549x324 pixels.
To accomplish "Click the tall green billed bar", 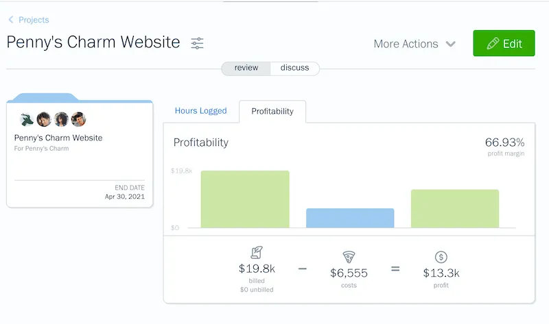I will pyautogui.click(x=245, y=199).
